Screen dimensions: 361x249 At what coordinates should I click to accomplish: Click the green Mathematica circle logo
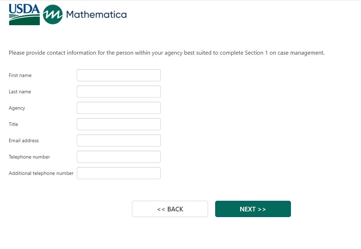pos(53,15)
